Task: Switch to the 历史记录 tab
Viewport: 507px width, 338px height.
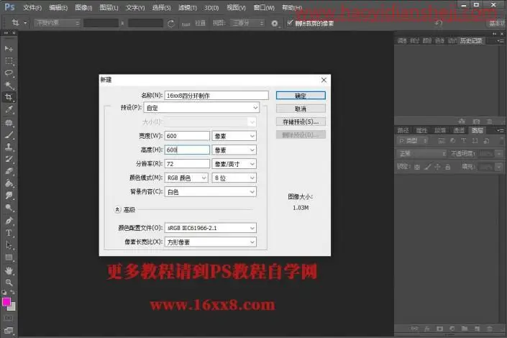Action: [471, 41]
